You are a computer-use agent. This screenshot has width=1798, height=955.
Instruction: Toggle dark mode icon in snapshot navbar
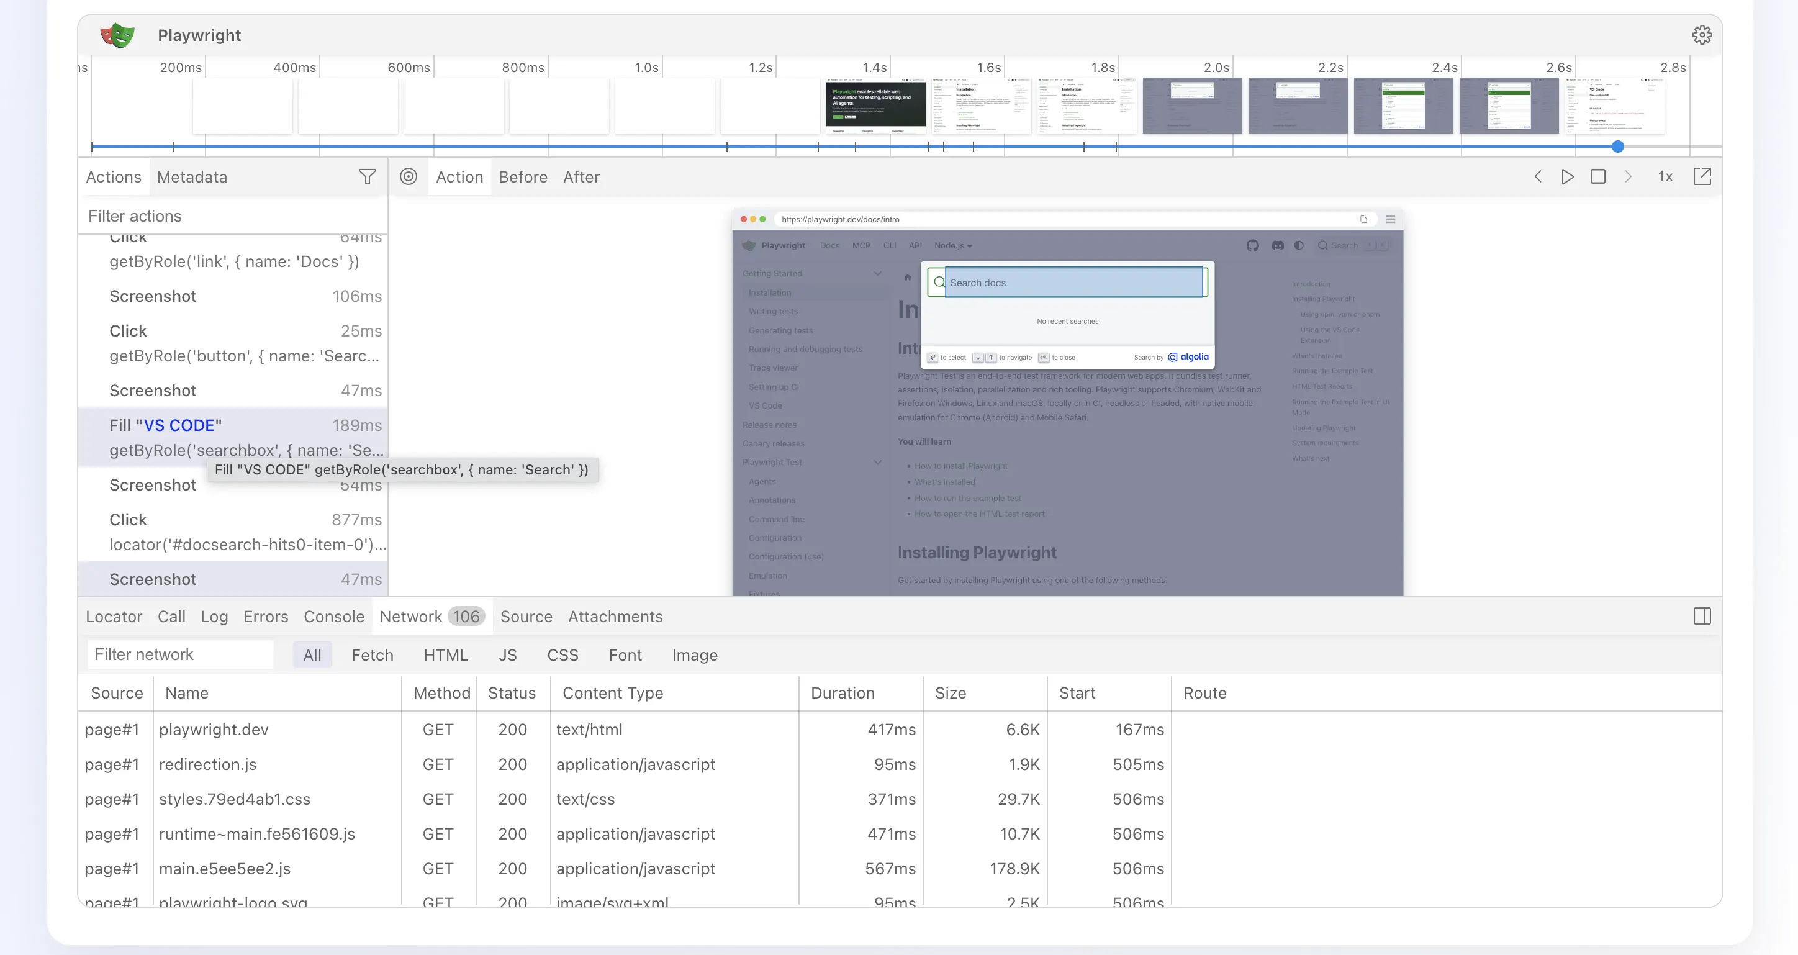pos(1299,245)
